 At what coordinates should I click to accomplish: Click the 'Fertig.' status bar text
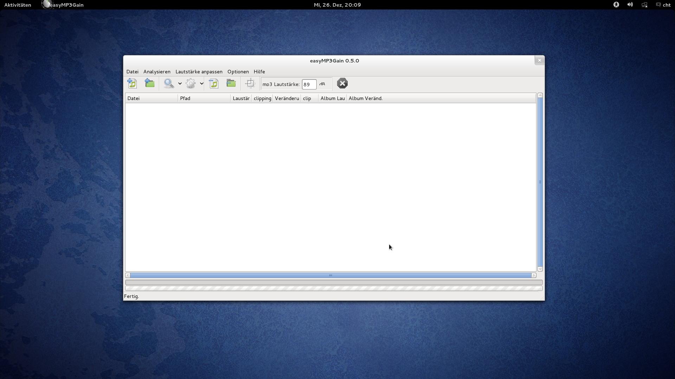point(131,297)
